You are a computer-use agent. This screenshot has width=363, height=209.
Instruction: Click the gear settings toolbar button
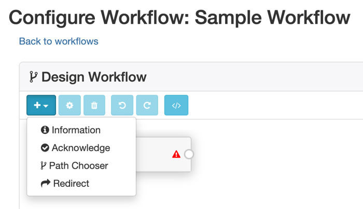point(69,106)
